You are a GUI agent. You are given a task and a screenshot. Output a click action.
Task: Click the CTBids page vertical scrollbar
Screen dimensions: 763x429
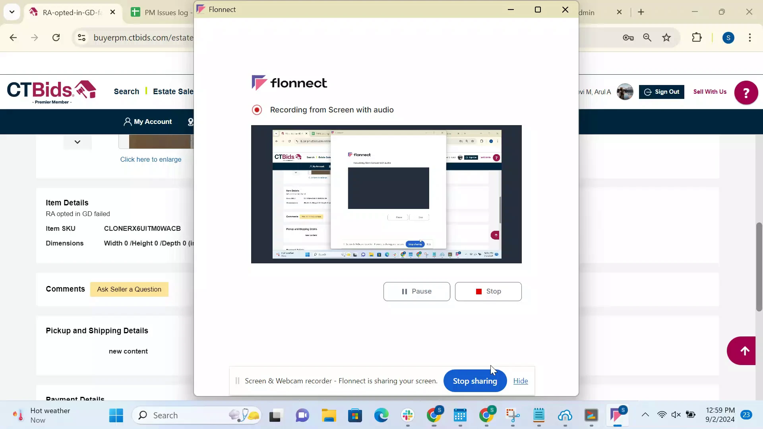pyautogui.click(x=759, y=267)
